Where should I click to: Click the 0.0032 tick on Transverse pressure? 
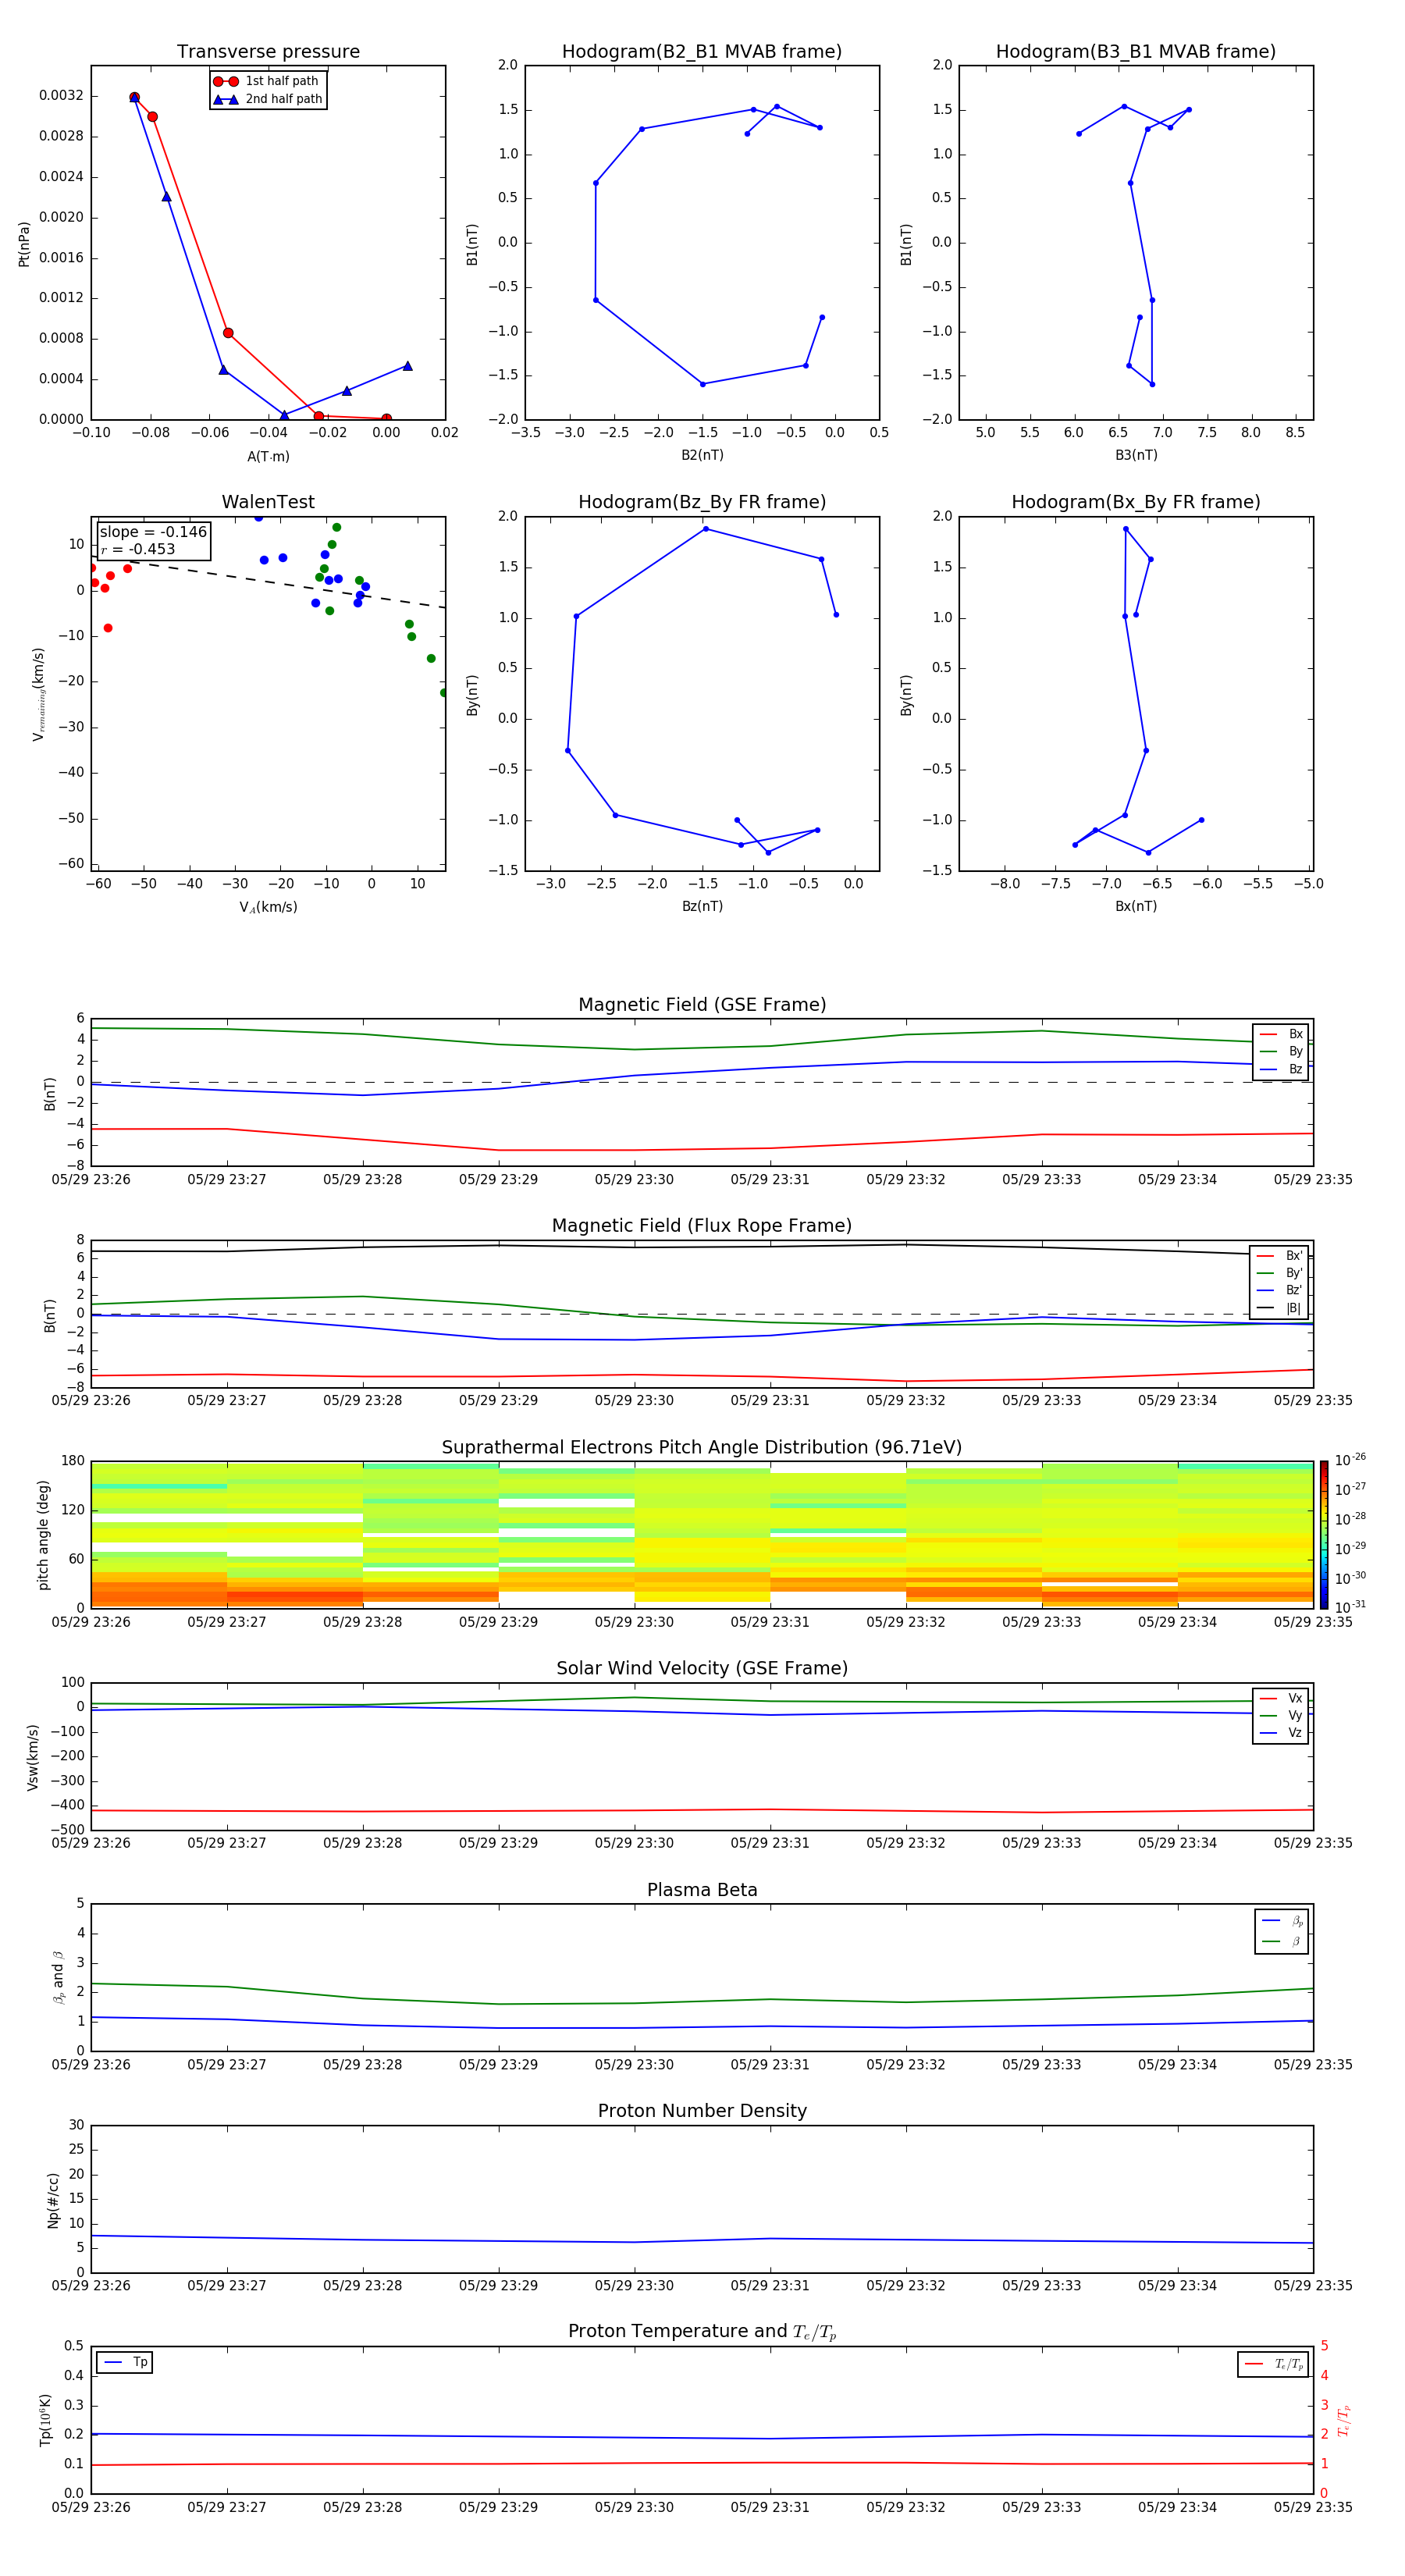61,96
